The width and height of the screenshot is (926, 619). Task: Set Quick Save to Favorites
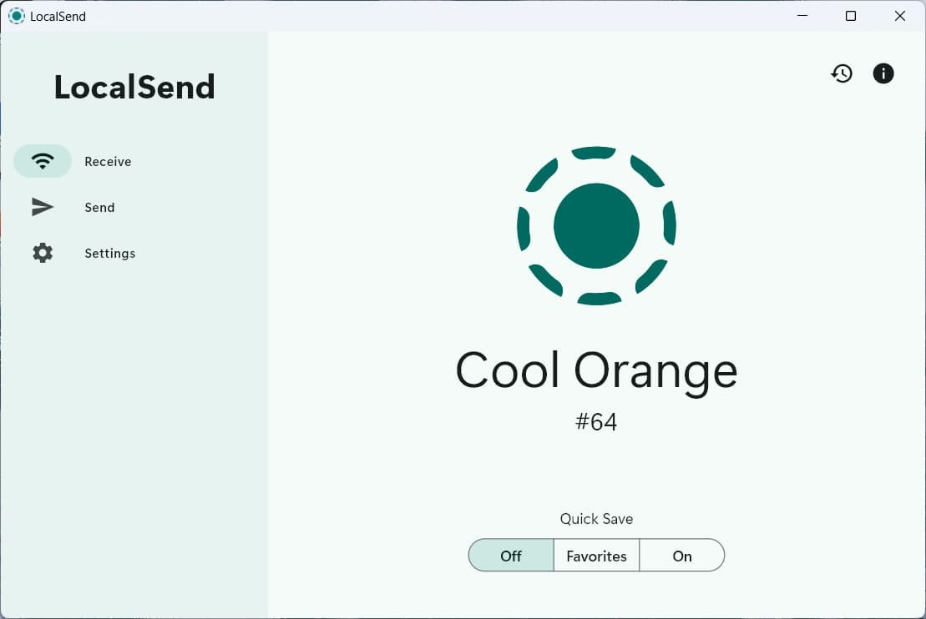click(x=596, y=556)
